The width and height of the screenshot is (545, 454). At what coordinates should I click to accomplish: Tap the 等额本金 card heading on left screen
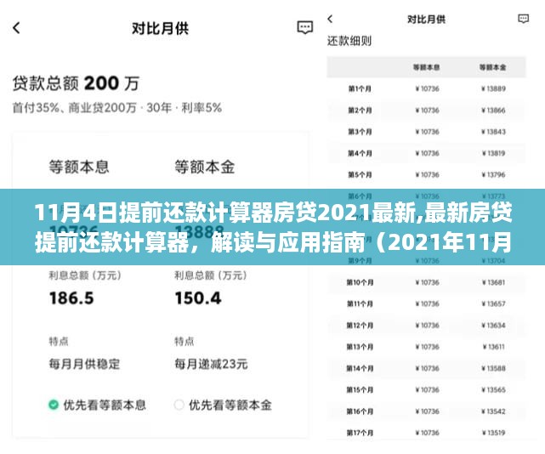[x=204, y=167]
